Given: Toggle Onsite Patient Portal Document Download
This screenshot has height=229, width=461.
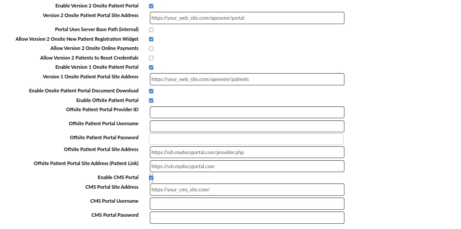Looking at the screenshot, I should tap(151, 91).
